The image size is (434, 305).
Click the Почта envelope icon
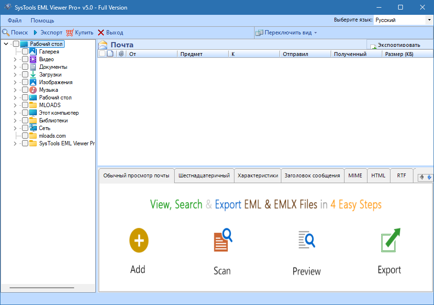pos(102,44)
